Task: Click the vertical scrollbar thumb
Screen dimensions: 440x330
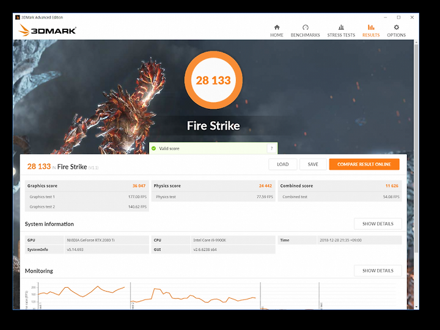Action: pos(416,148)
